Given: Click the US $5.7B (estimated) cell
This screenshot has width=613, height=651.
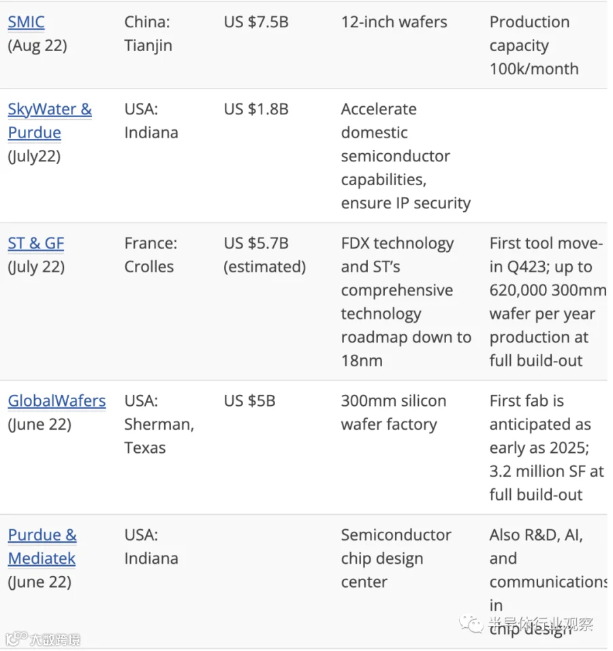Looking at the screenshot, I should point(265,255).
